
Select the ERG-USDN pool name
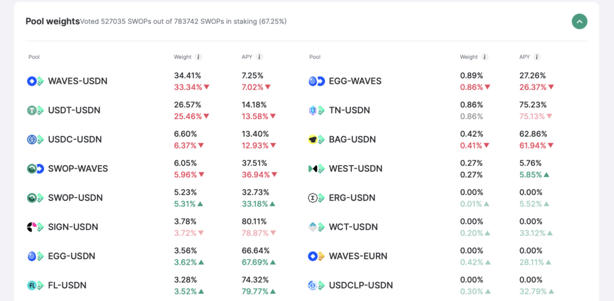click(352, 198)
